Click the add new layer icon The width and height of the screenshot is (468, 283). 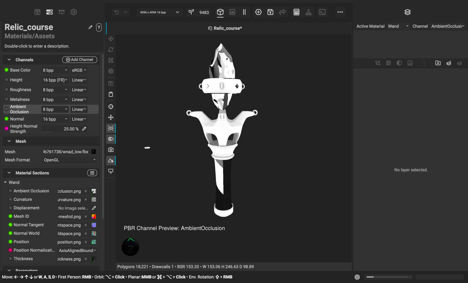[x=449, y=63]
